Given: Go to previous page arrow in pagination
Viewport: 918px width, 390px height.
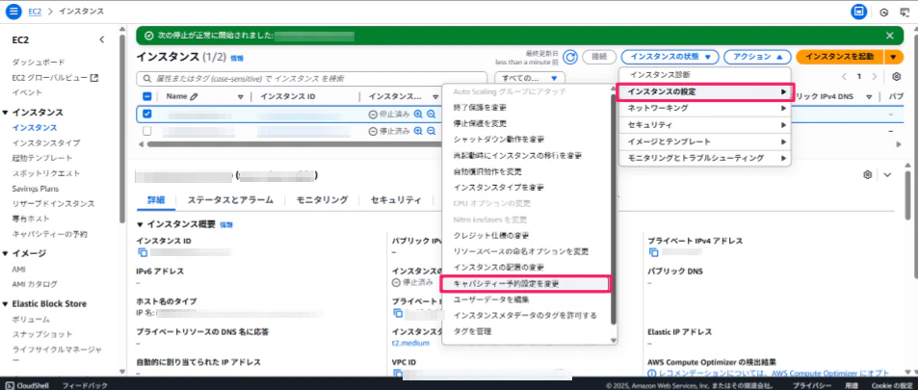Looking at the screenshot, I should tap(844, 77).
